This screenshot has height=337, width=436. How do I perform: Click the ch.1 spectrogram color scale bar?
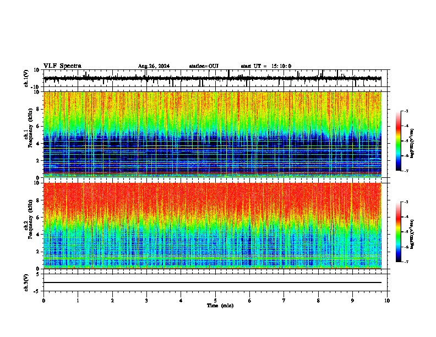[x=398, y=141]
